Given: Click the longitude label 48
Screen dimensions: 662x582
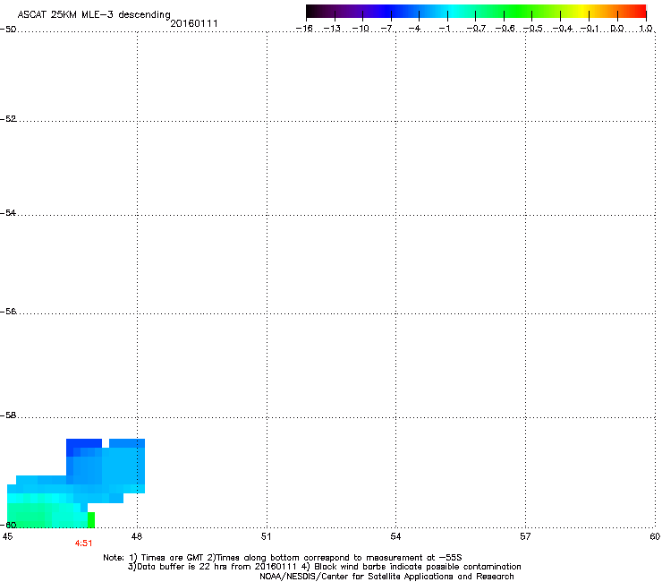Looking at the screenshot, I should point(136,536).
